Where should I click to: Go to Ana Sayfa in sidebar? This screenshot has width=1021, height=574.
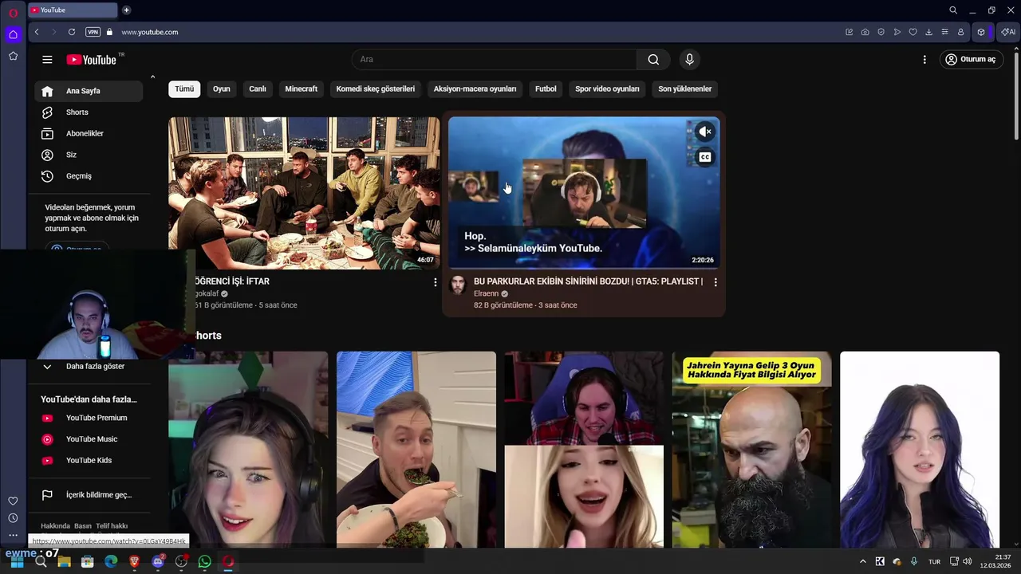89,91
